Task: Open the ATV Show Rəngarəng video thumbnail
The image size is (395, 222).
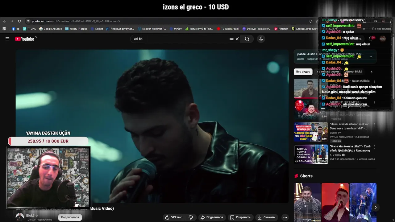Action: (311, 154)
